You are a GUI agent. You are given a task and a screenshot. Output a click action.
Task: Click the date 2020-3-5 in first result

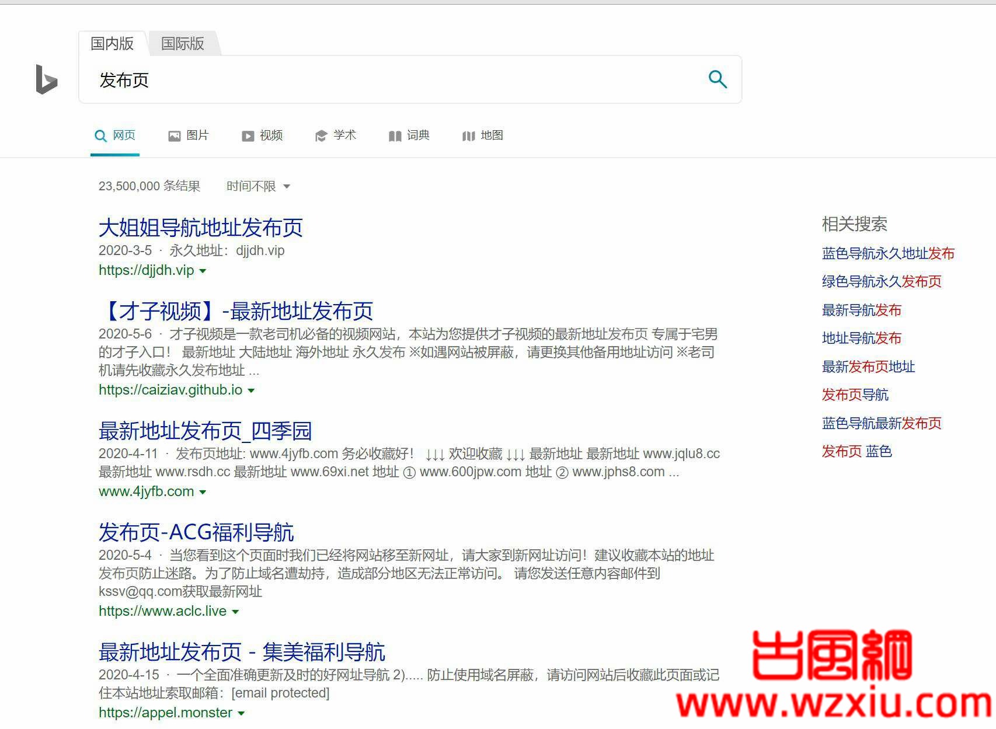pos(125,250)
